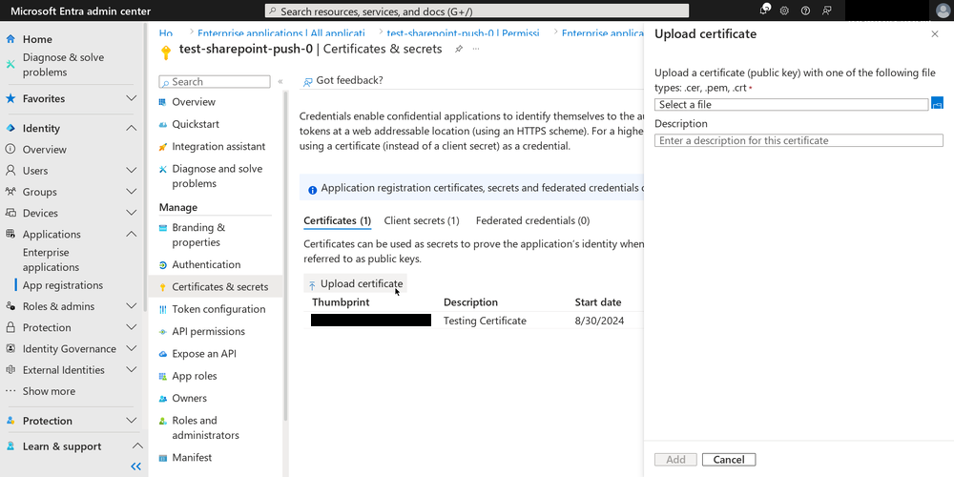Image resolution: width=954 pixels, height=477 pixels.
Task: Open Enterprise applications | All applications breadcrumb
Action: click(281, 33)
